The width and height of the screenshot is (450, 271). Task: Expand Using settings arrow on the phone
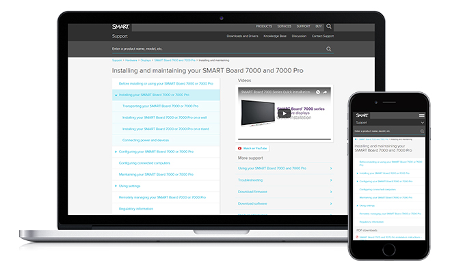click(357, 205)
